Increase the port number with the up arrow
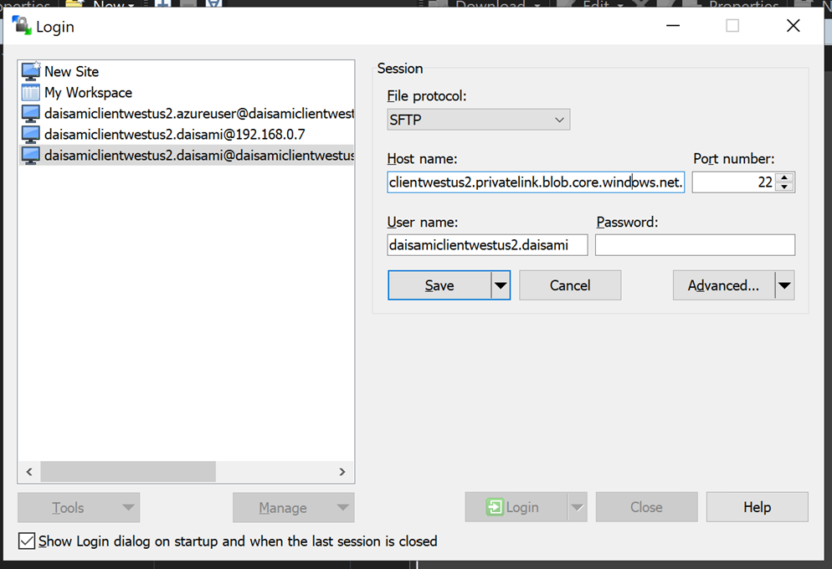Viewport: 832px width, 569px height. point(784,177)
